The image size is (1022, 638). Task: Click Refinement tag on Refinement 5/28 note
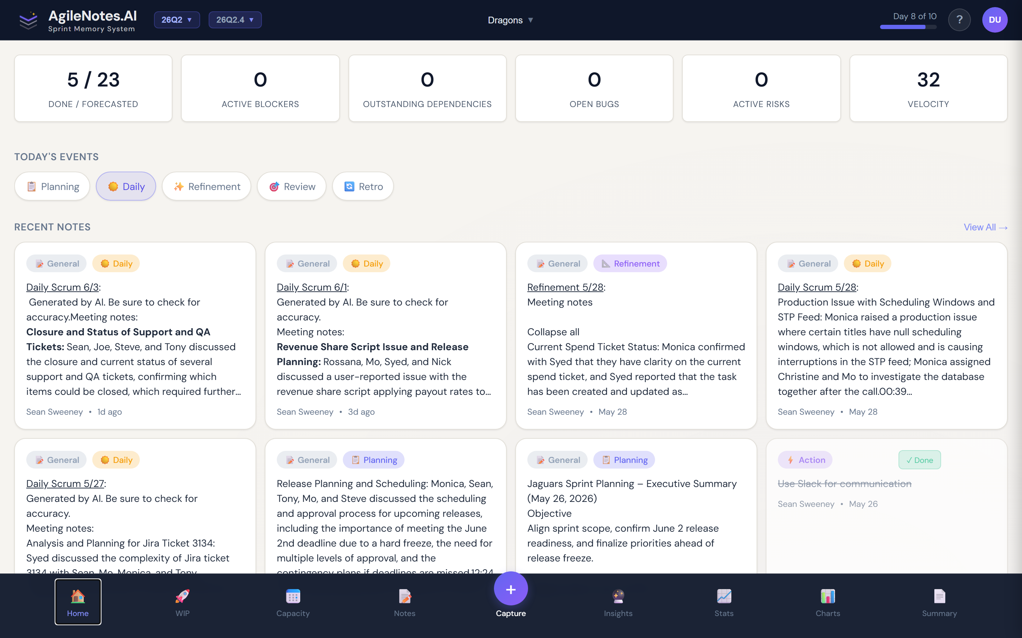coord(630,263)
